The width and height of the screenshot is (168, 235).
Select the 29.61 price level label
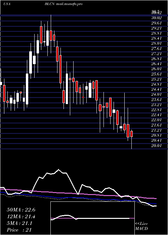pos(157,23)
